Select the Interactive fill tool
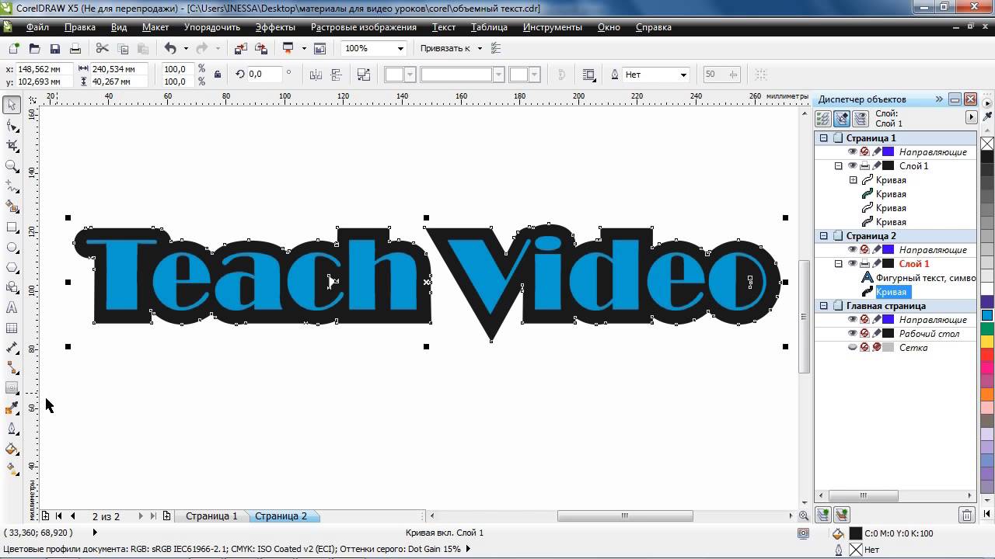This screenshot has height=559, width=995. point(12,469)
